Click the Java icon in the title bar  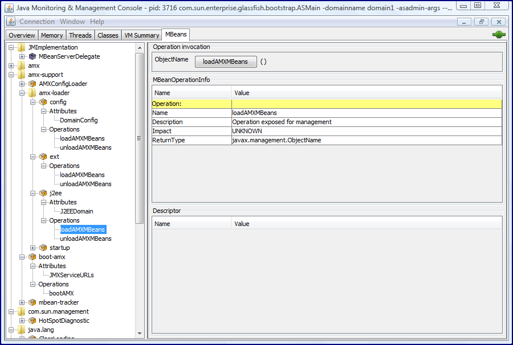10,7
